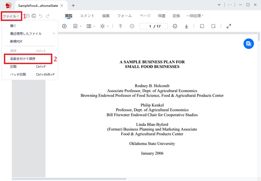Click the zoom in plus icon
Image resolution: width=261 pixels, height=181 pixels.
(64, 26)
